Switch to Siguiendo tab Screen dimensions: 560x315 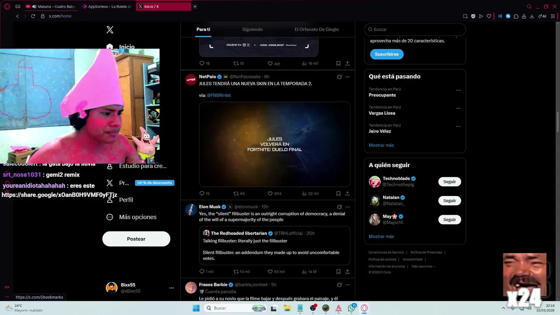(252, 29)
